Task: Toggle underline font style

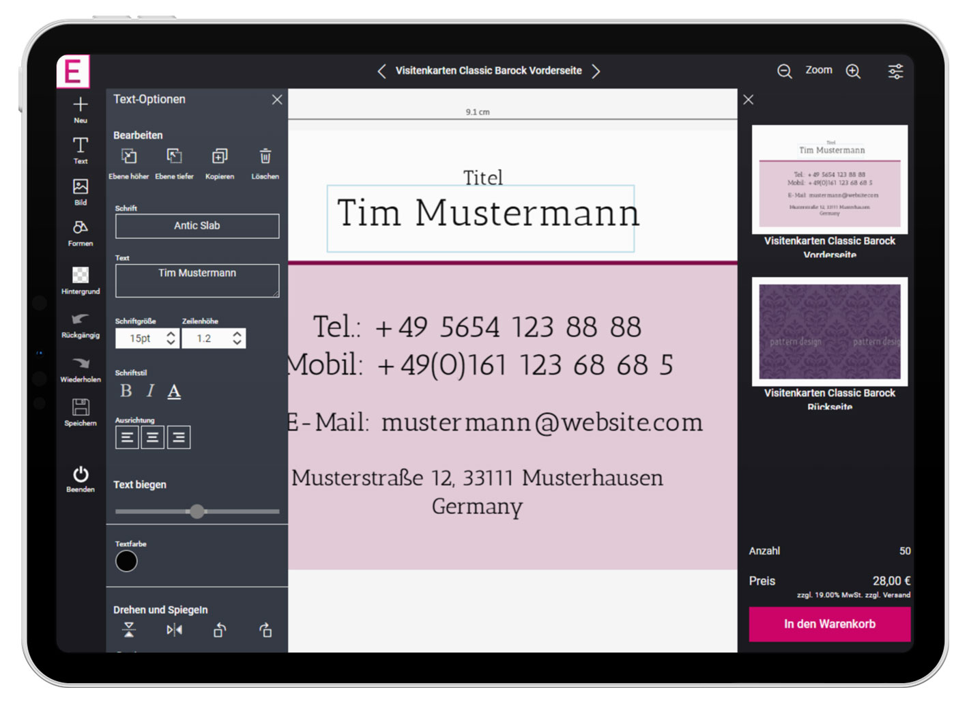Action: coord(174,391)
